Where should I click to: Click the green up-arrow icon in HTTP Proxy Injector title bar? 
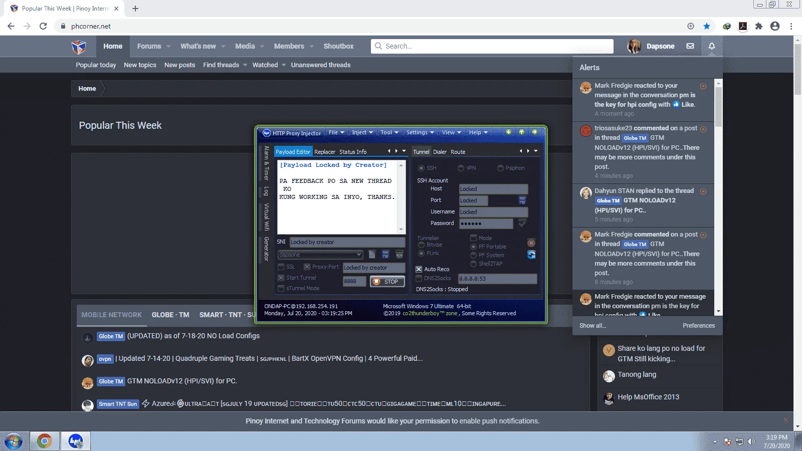click(522, 132)
